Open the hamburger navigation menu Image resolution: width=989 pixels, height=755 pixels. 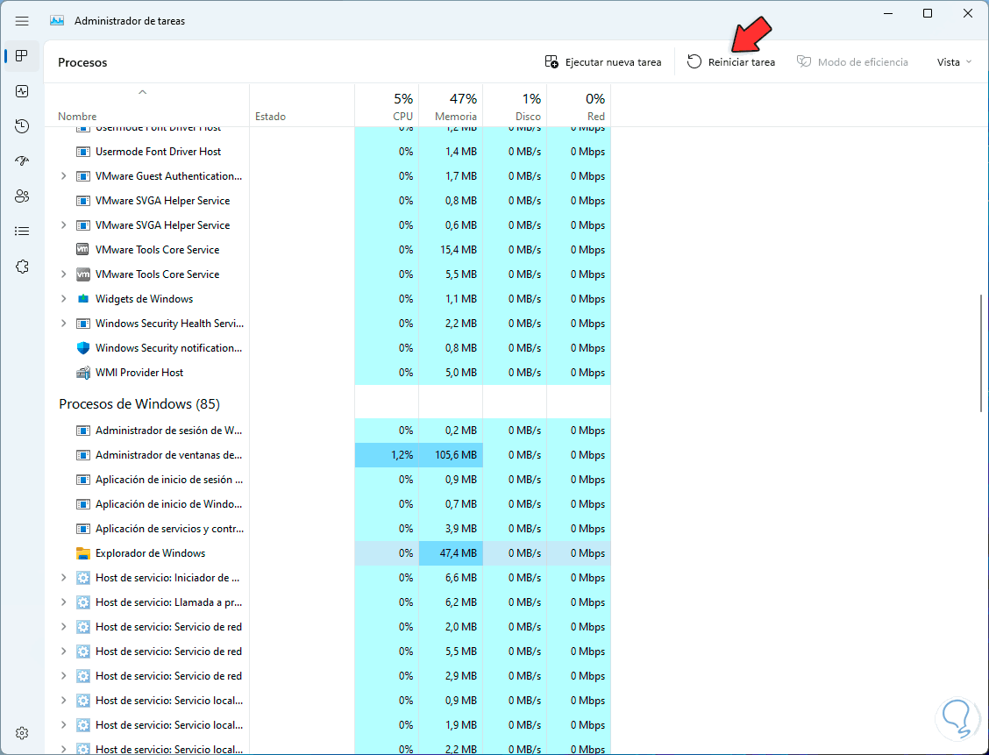pyautogui.click(x=22, y=21)
